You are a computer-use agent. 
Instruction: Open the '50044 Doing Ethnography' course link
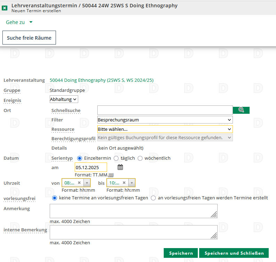[102, 80]
